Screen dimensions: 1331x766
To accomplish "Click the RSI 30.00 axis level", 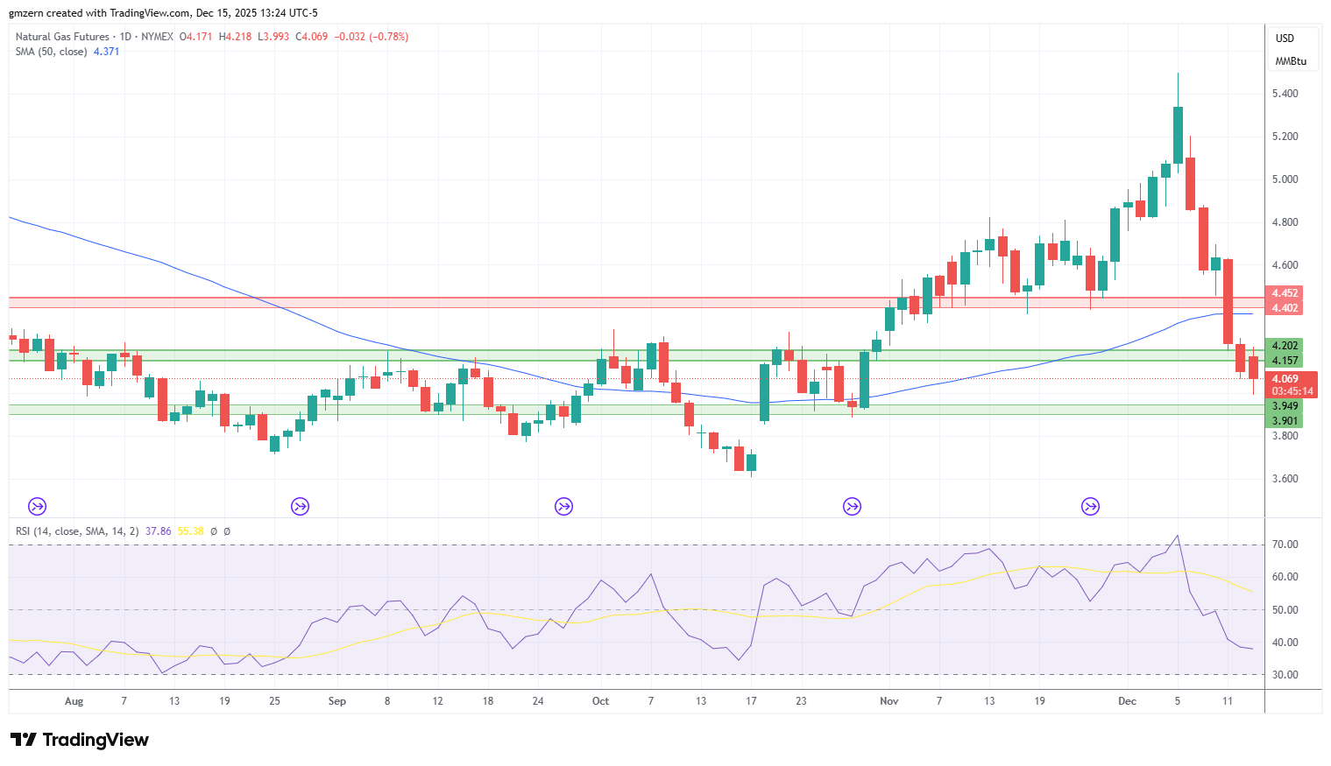I will (1285, 675).
